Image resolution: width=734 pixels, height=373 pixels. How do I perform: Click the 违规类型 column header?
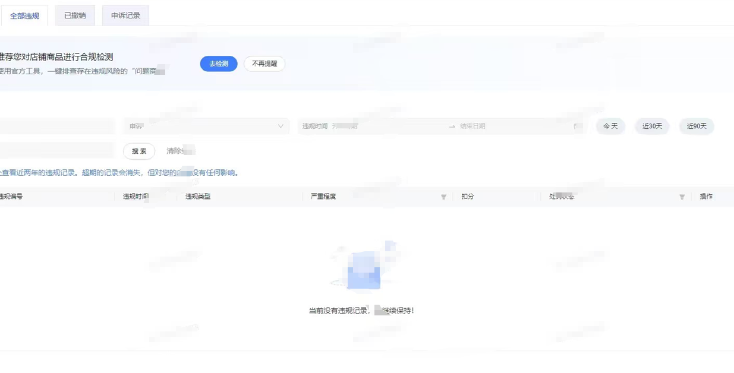[x=198, y=196]
